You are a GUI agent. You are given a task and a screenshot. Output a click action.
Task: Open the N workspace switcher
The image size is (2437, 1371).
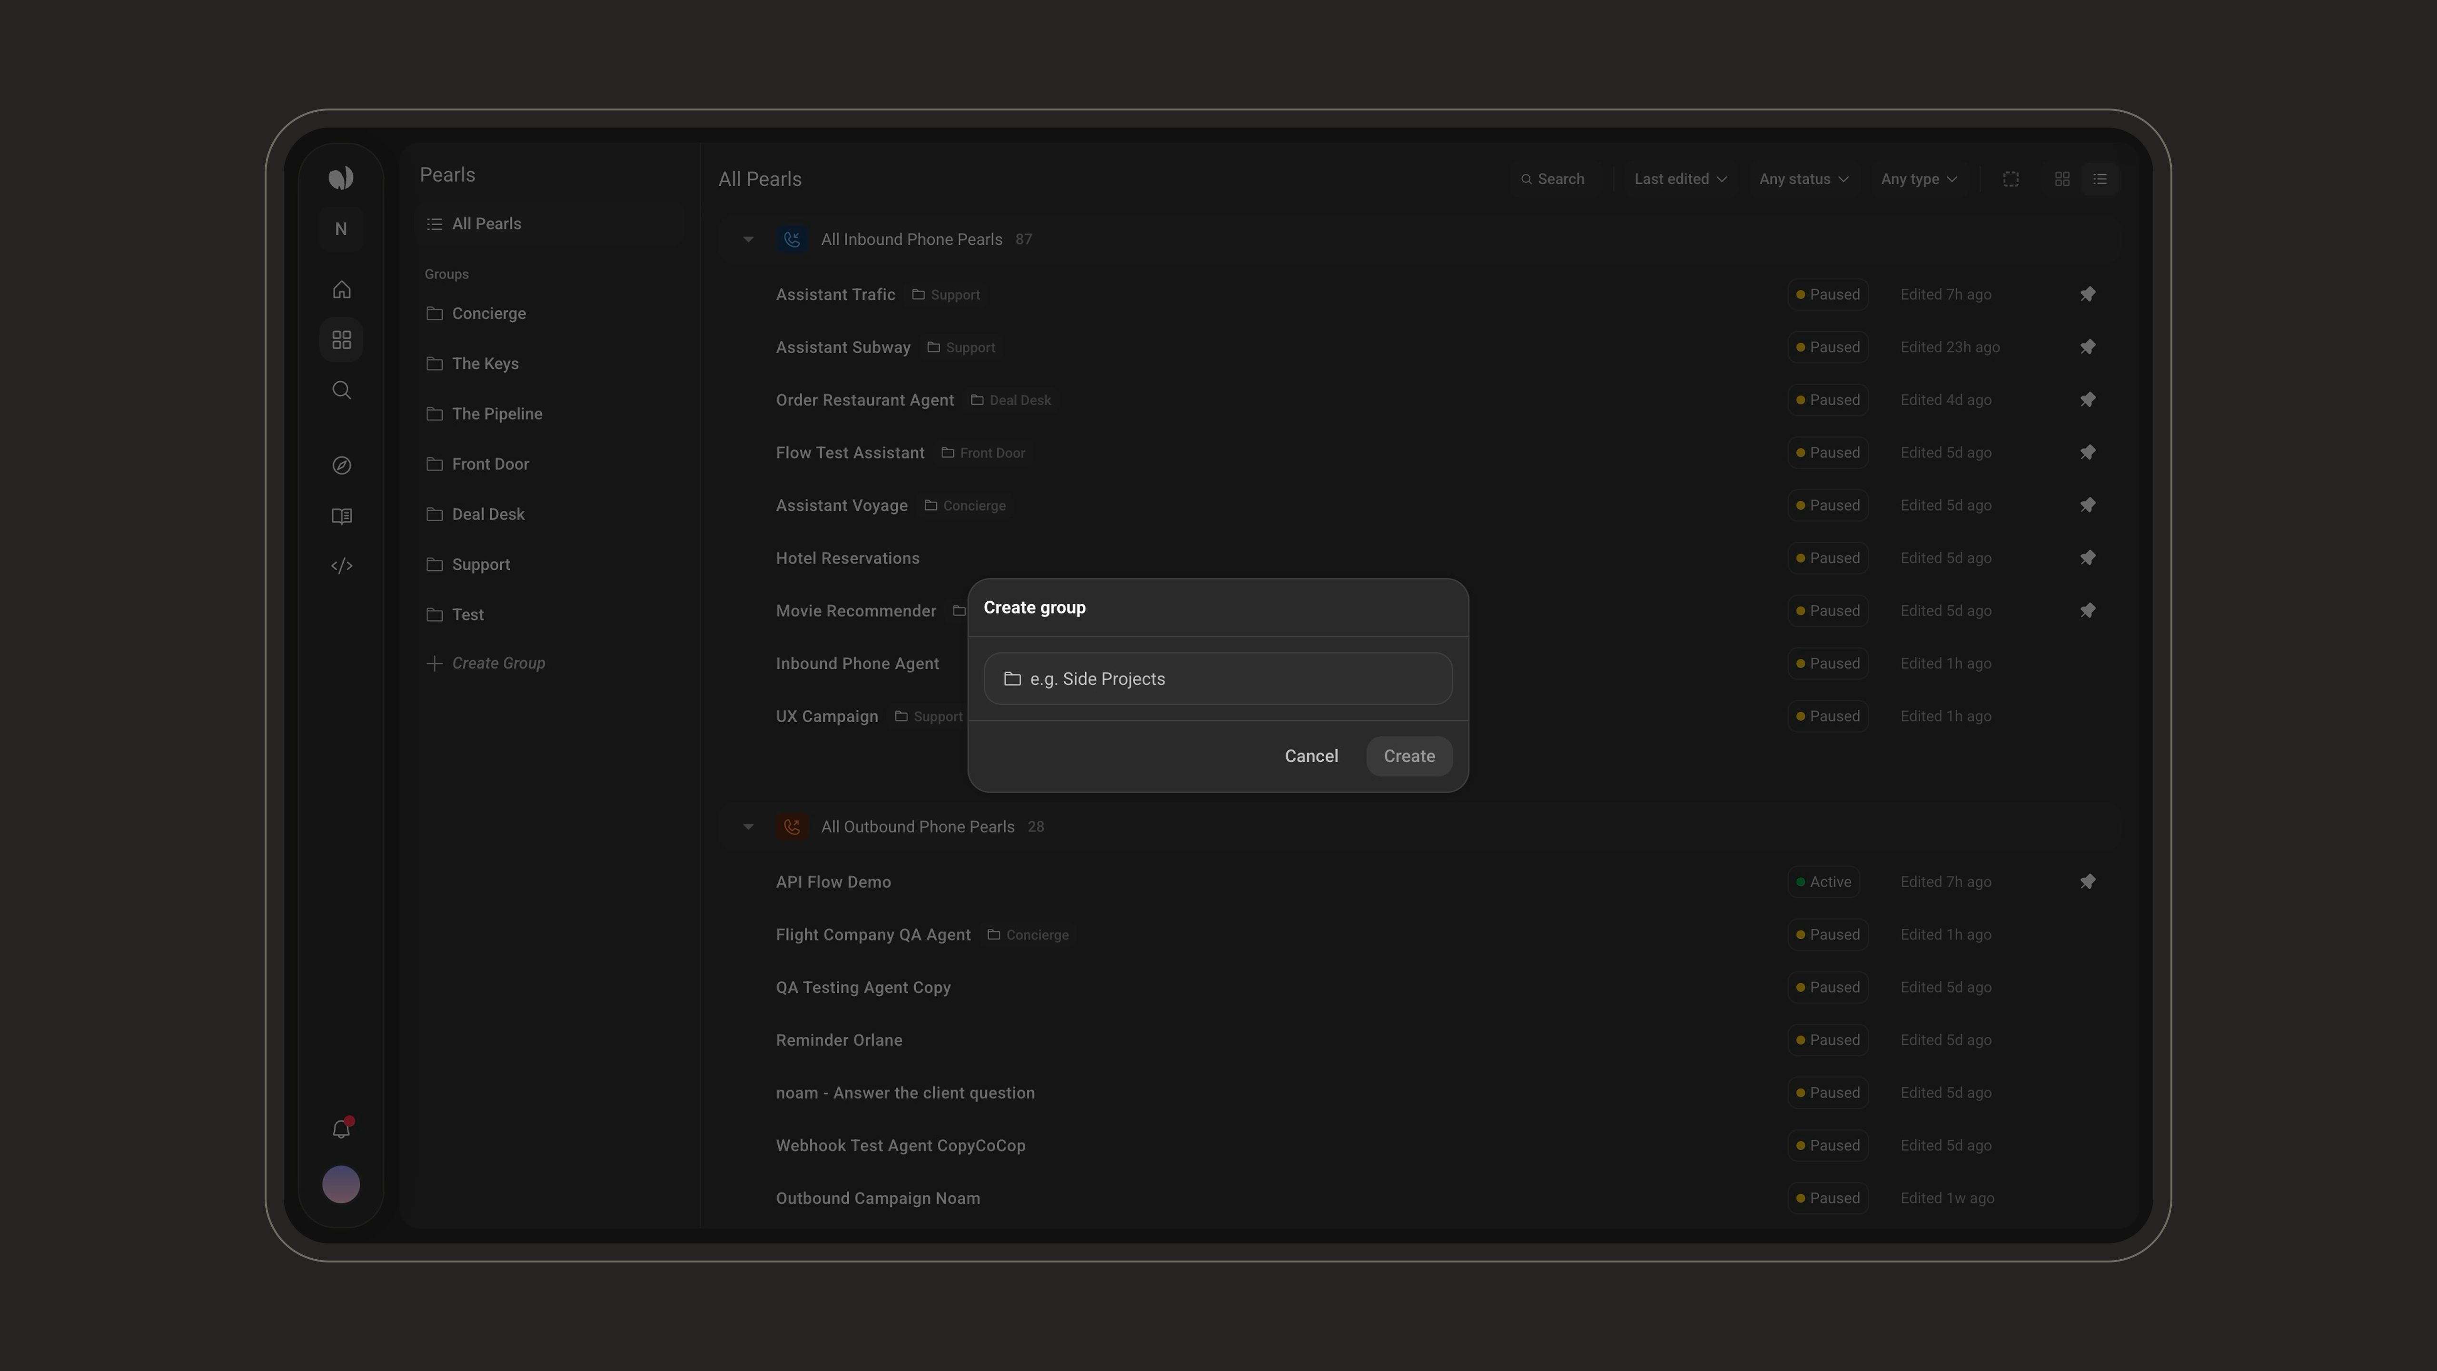pos(342,229)
